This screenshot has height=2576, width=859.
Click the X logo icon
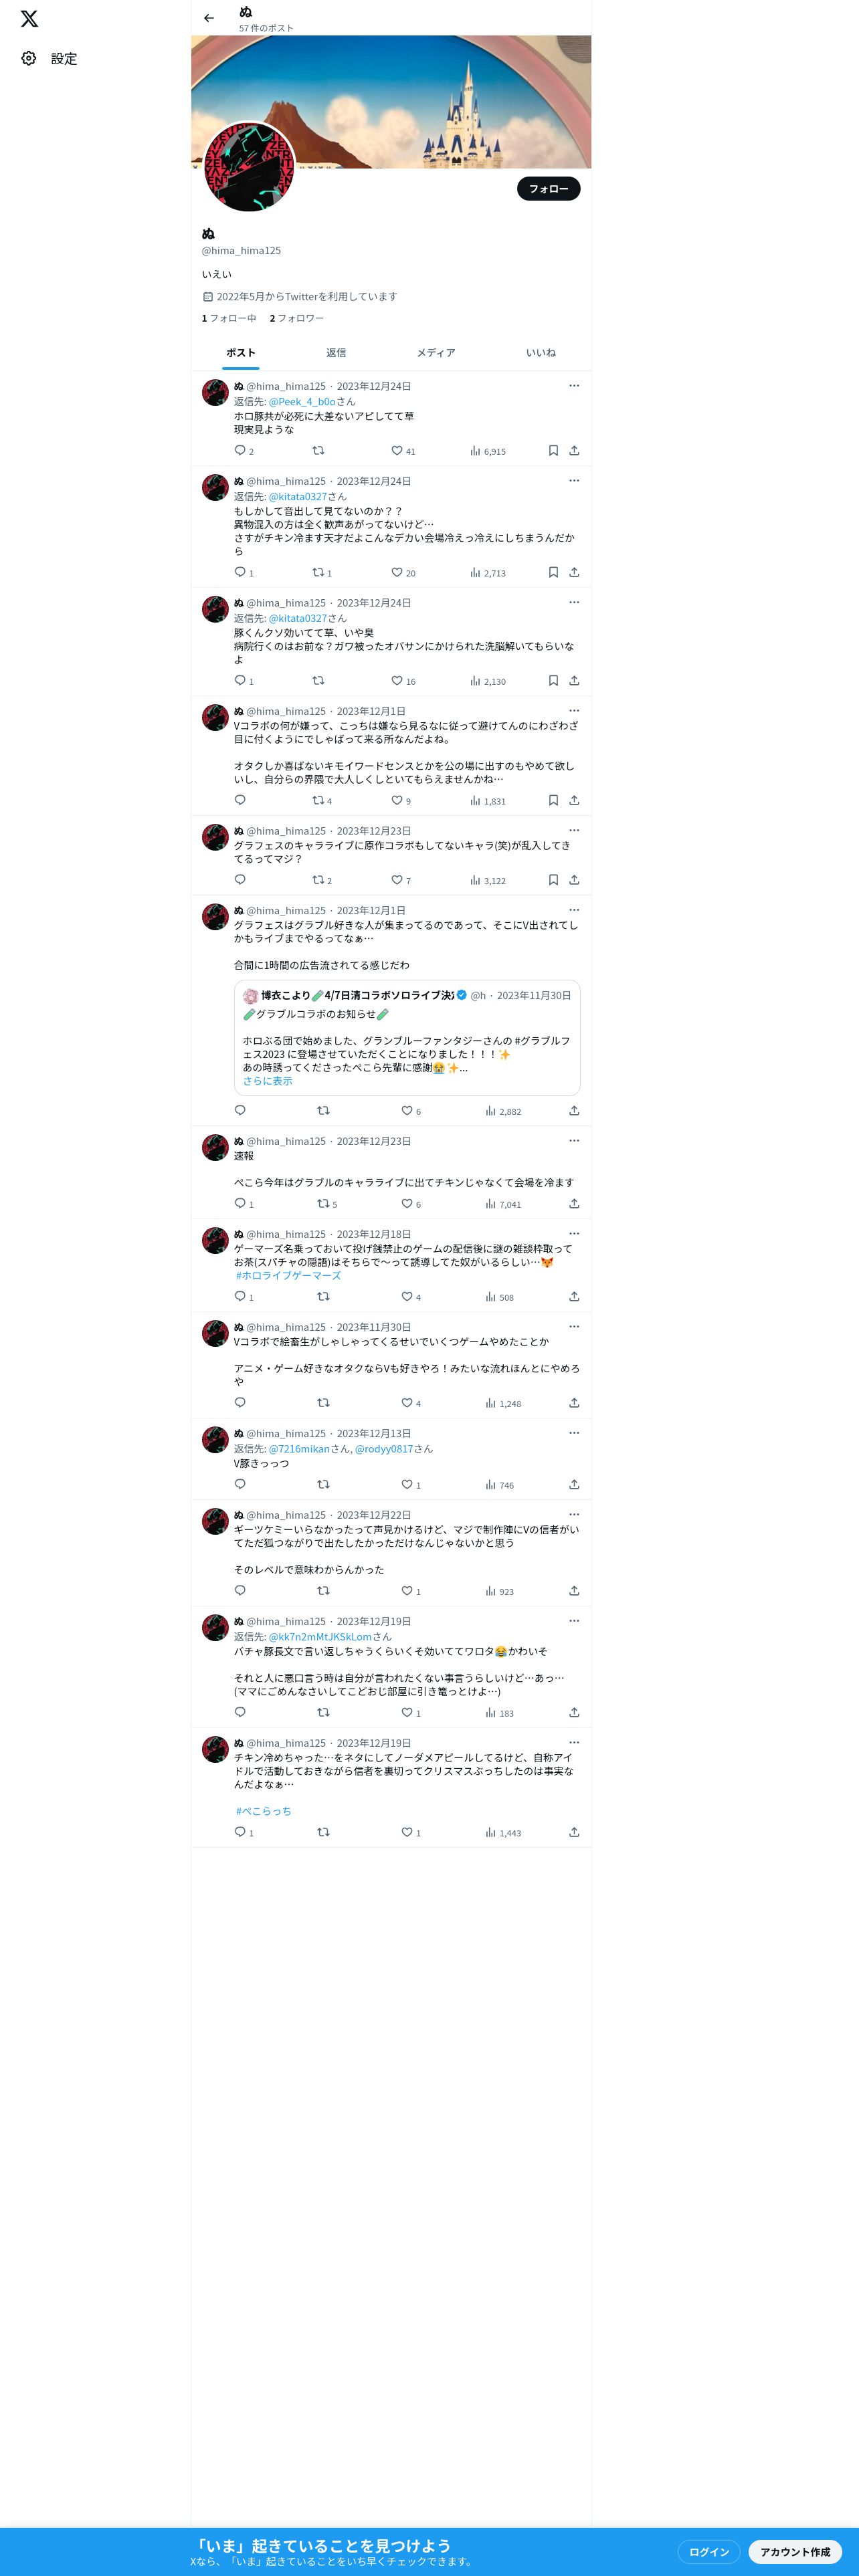30,19
